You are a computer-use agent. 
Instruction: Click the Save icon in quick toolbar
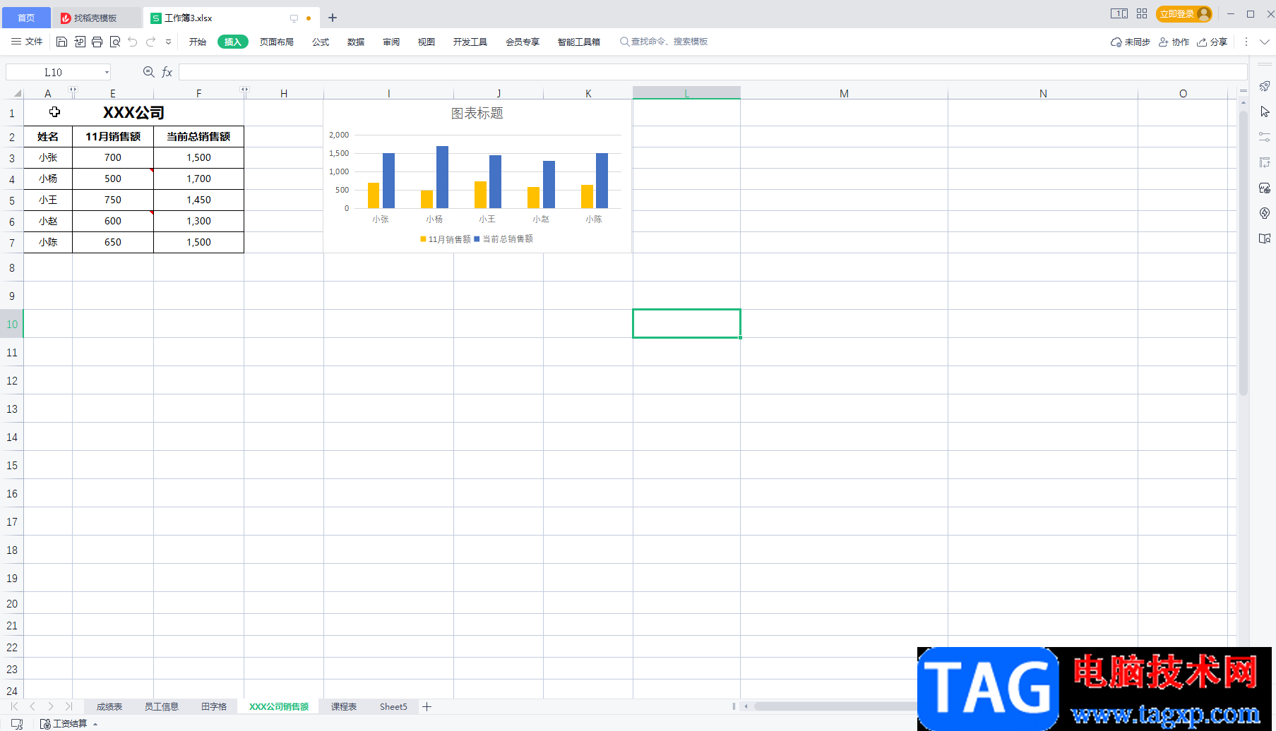pyautogui.click(x=61, y=42)
